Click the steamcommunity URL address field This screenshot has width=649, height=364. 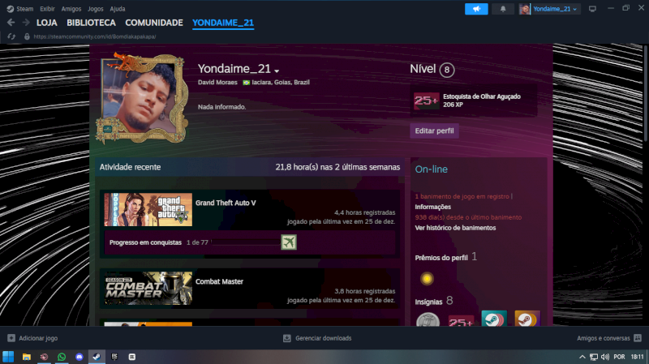[95, 36]
